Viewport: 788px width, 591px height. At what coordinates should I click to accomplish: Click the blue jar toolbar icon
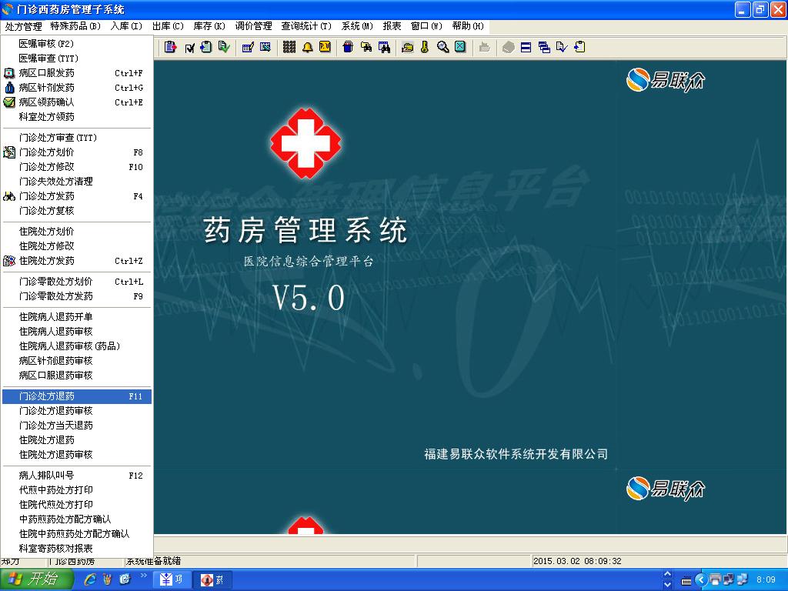click(x=348, y=47)
